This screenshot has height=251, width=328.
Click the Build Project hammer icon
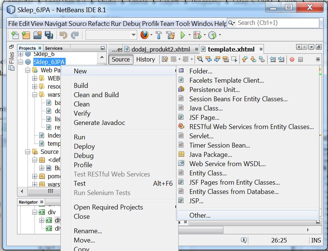pos(159,35)
